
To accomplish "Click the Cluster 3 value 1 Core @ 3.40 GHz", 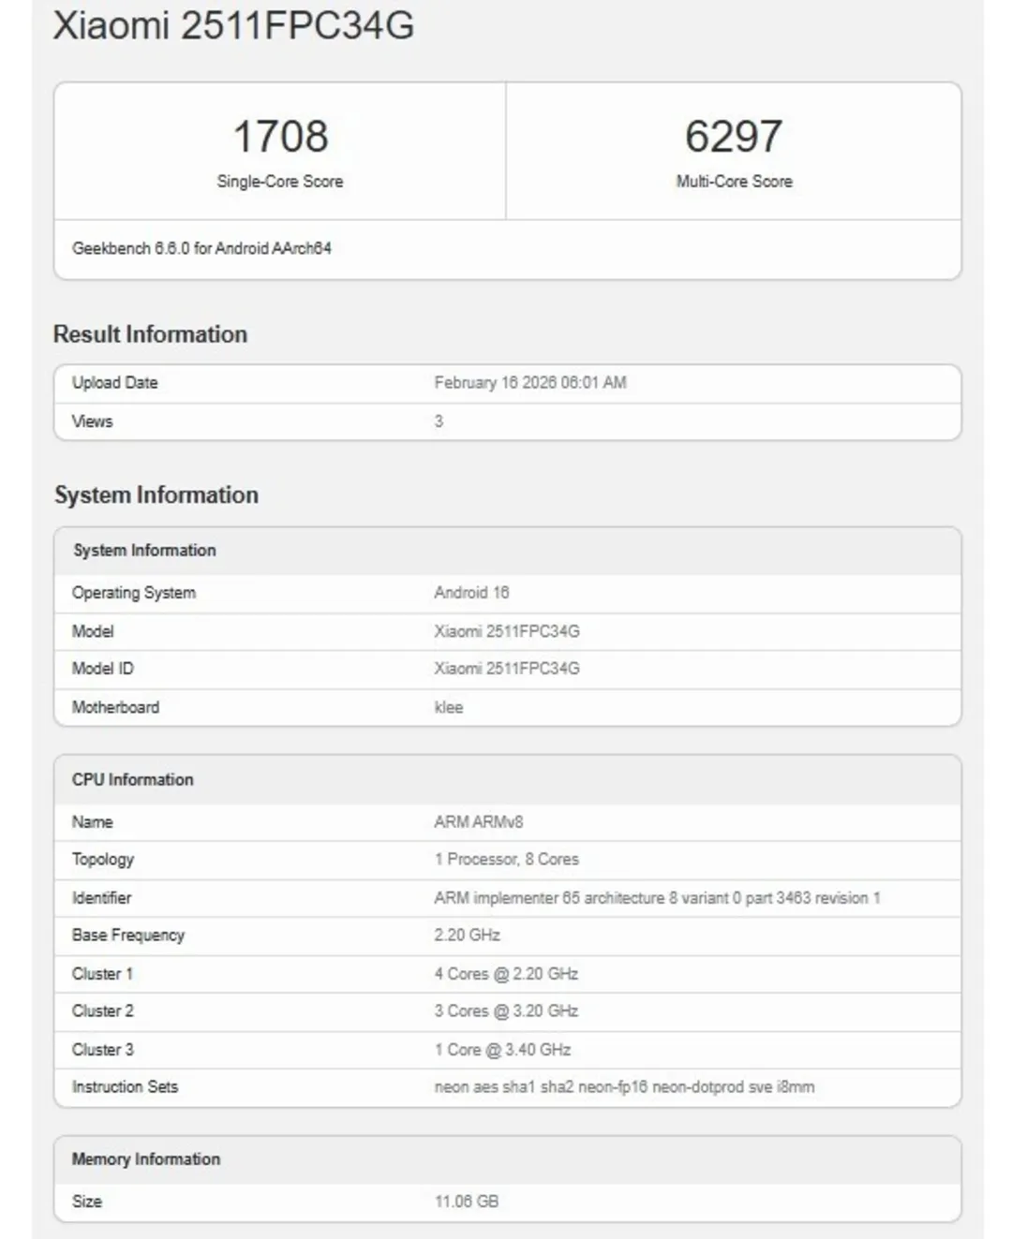I will [502, 1049].
